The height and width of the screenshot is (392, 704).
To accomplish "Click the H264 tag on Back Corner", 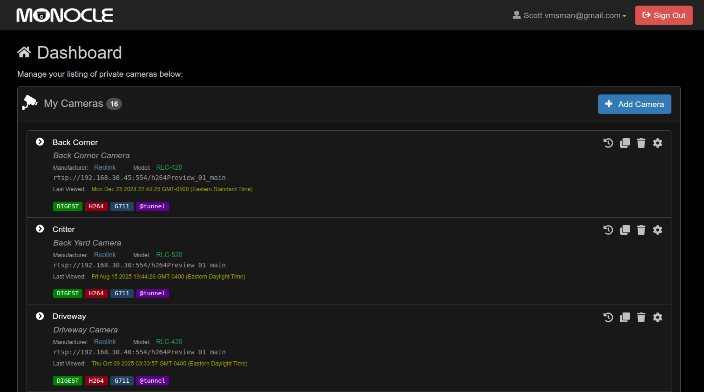I will (x=96, y=206).
